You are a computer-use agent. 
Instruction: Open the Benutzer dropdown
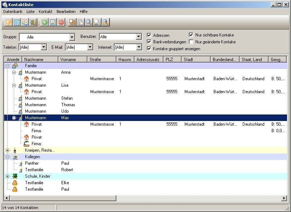(x=138, y=37)
